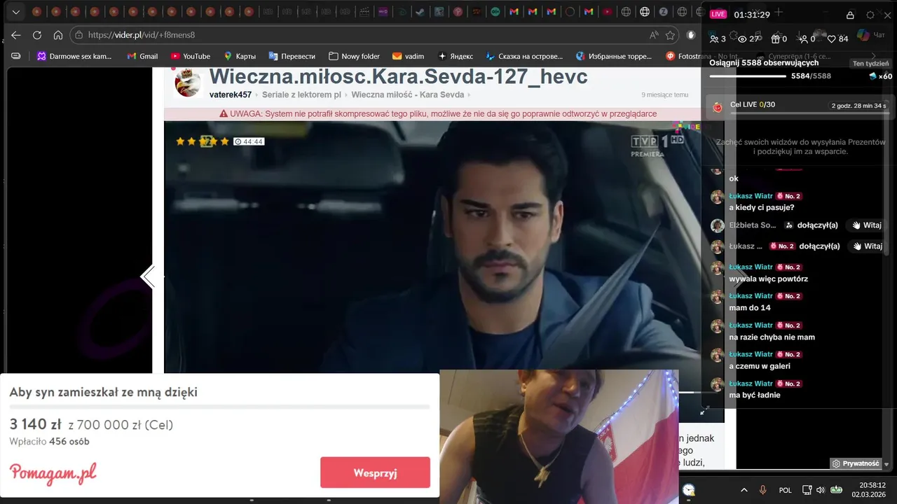Open the Pomagam.pl logo
The image size is (897, 504).
[53, 473]
